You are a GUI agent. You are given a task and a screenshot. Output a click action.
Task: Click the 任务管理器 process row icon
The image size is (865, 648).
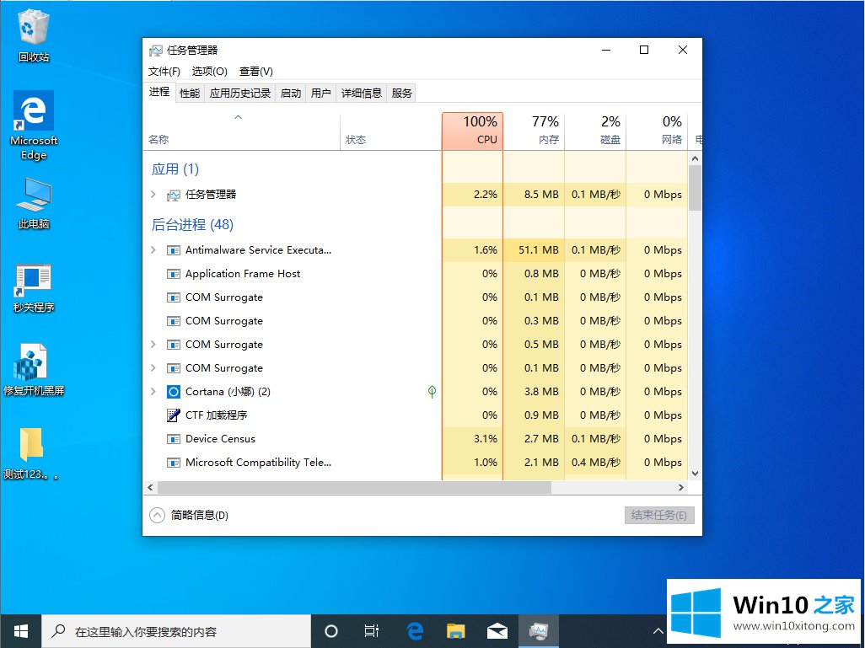173,195
